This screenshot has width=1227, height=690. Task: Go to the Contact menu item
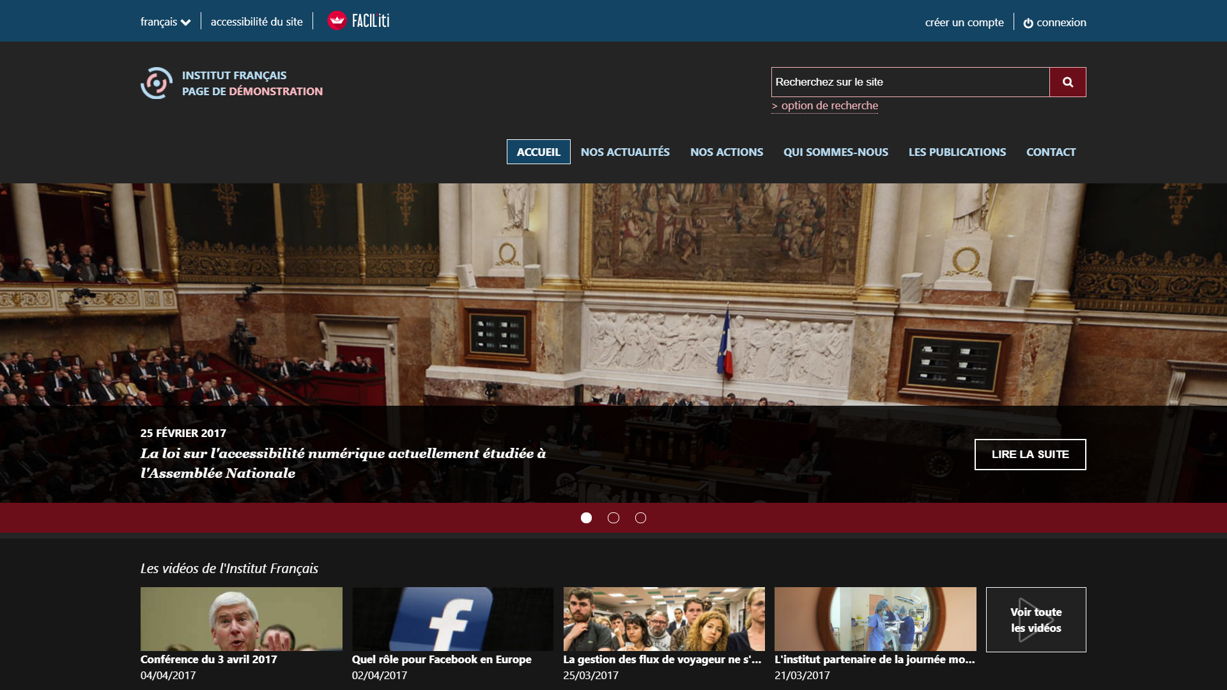(x=1051, y=152)
